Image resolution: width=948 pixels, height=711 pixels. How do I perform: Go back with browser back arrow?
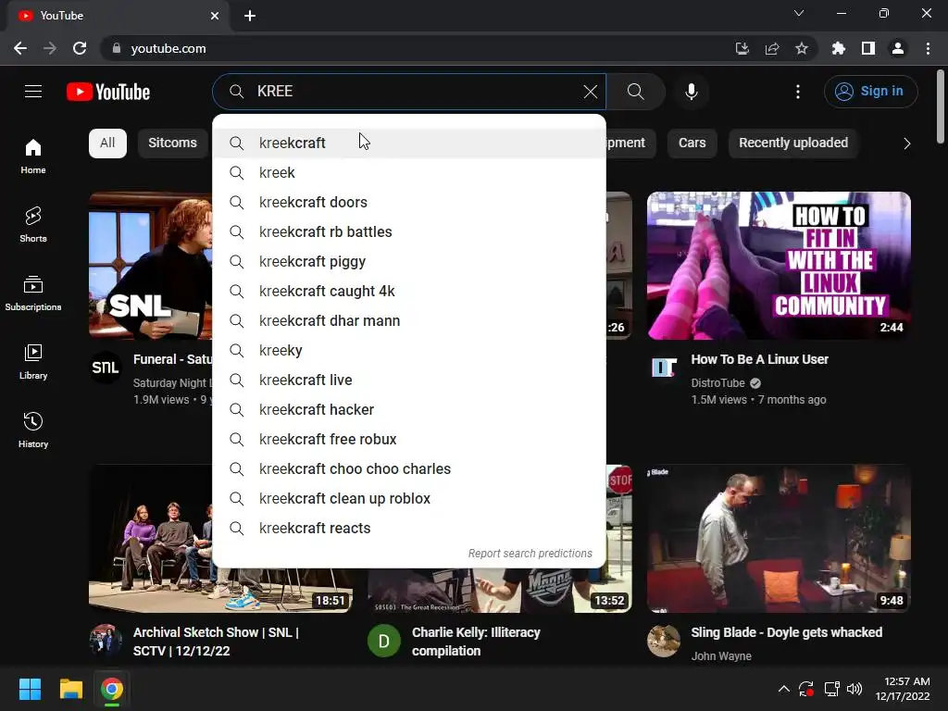tap(20, 48)
